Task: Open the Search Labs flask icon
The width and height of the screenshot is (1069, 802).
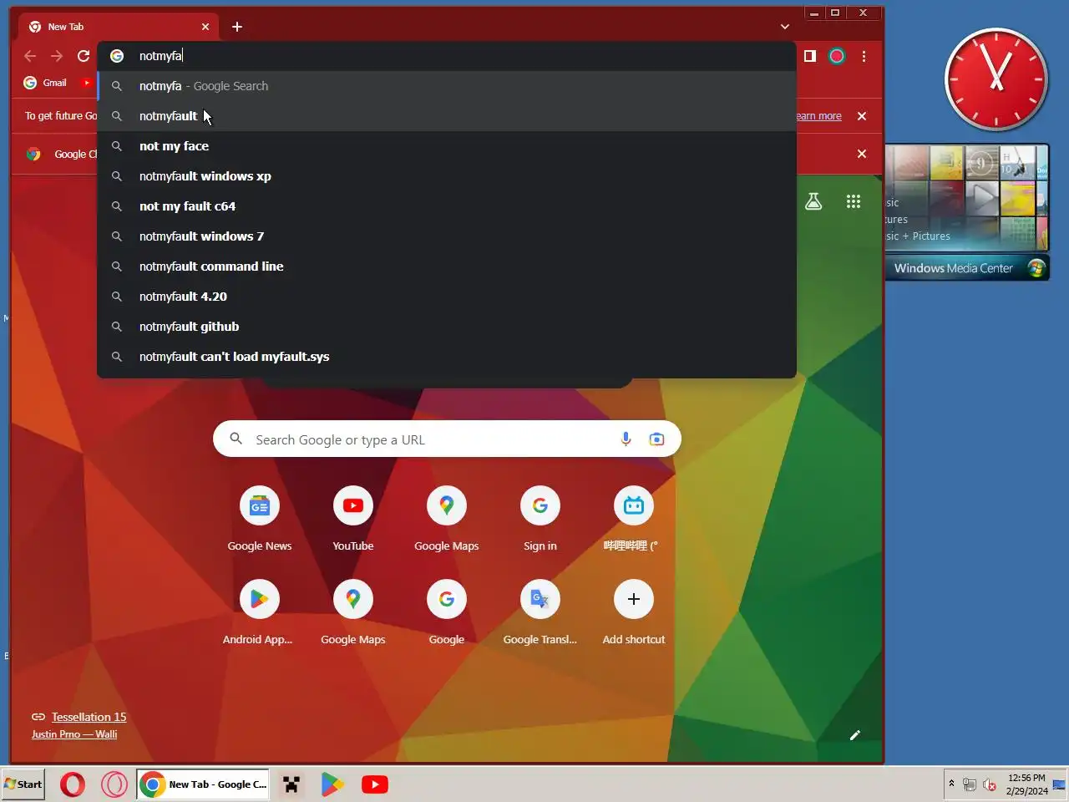Action: 813,201
